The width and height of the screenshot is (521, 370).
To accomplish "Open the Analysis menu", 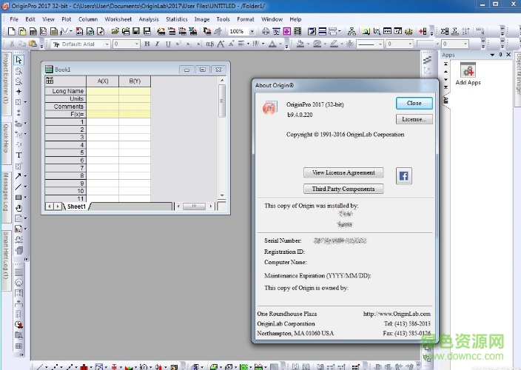I will pyautogui.click(x=148, y=19).
